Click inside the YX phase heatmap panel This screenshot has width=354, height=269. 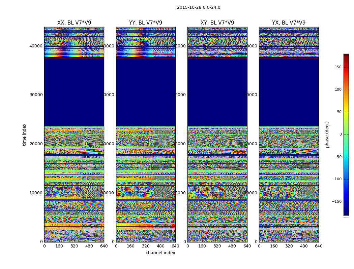[x=289, y=134]
